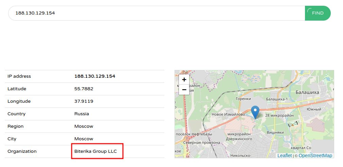Click the blue location pin marker
This screenshot has height=167, width=343.
click(x=255, y=112)
